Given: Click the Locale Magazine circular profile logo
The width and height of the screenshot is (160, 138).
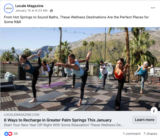Looking at the screenshot, I should (9, 8).
